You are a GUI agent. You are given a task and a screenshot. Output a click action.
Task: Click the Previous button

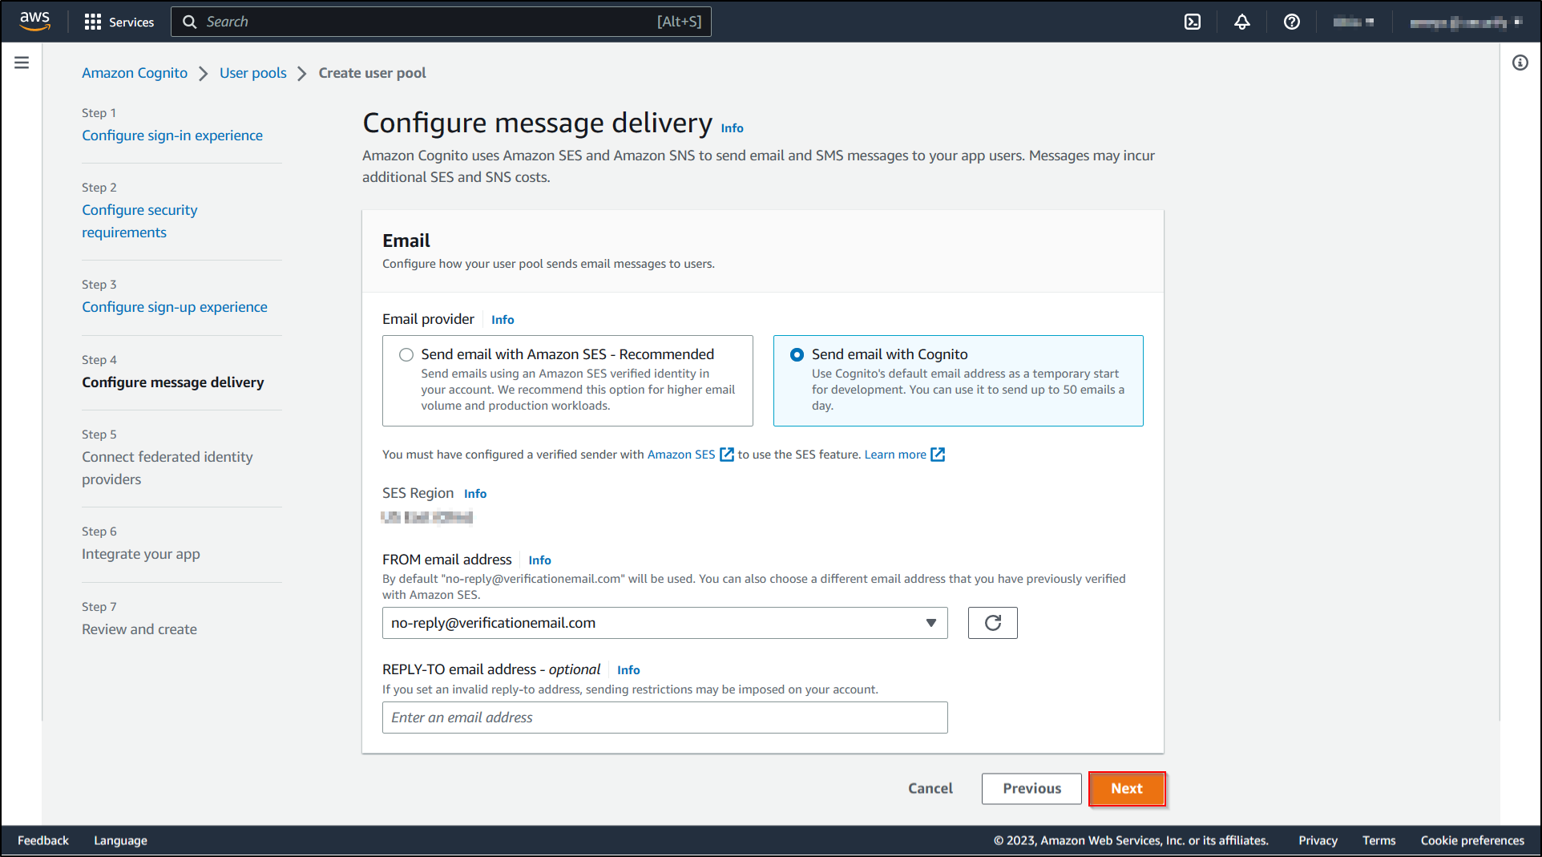(x=1031, y=788)
